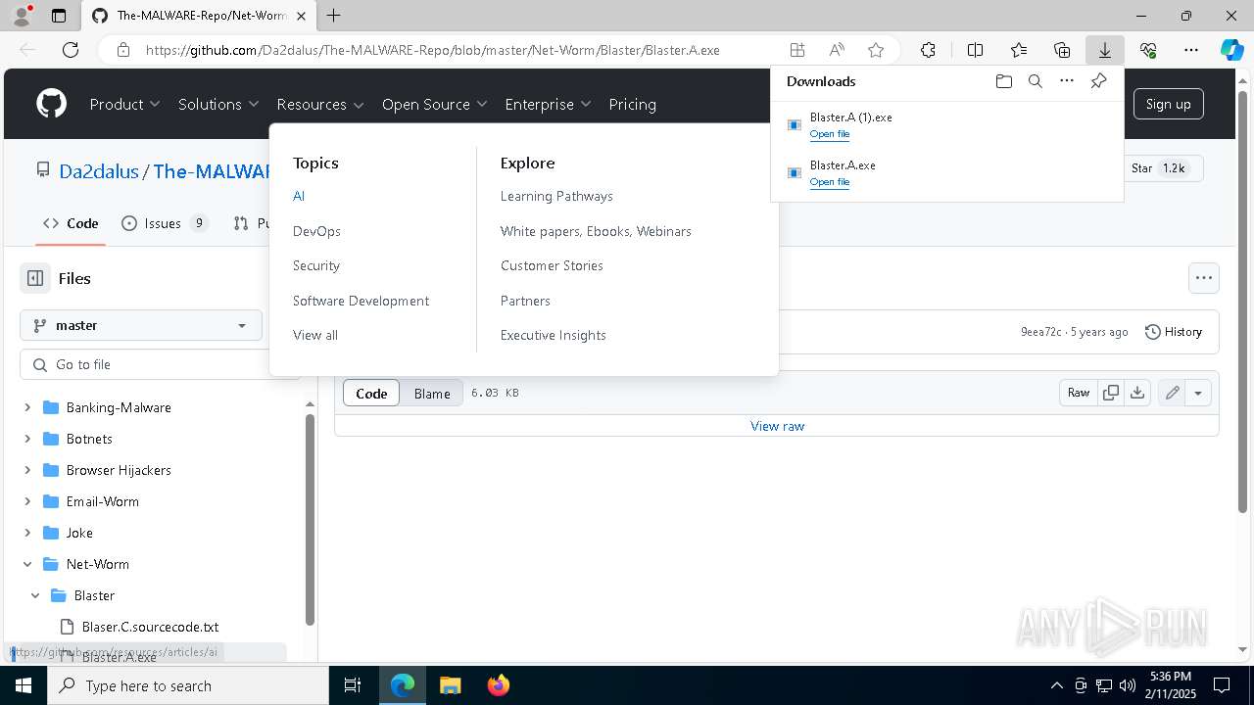Click the Downloads toolbar icon
The height and width of the screenshot is (705, 1254).
click(1105, 50)
